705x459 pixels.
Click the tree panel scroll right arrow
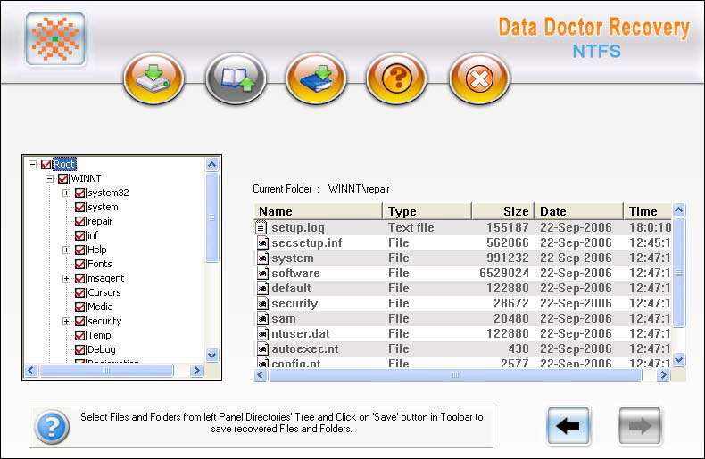(x=196, y=371)
